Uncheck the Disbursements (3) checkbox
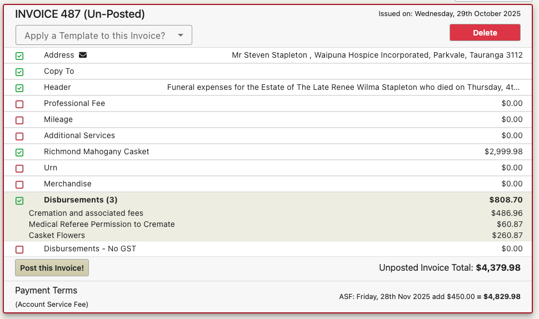 tap(19, 201)
